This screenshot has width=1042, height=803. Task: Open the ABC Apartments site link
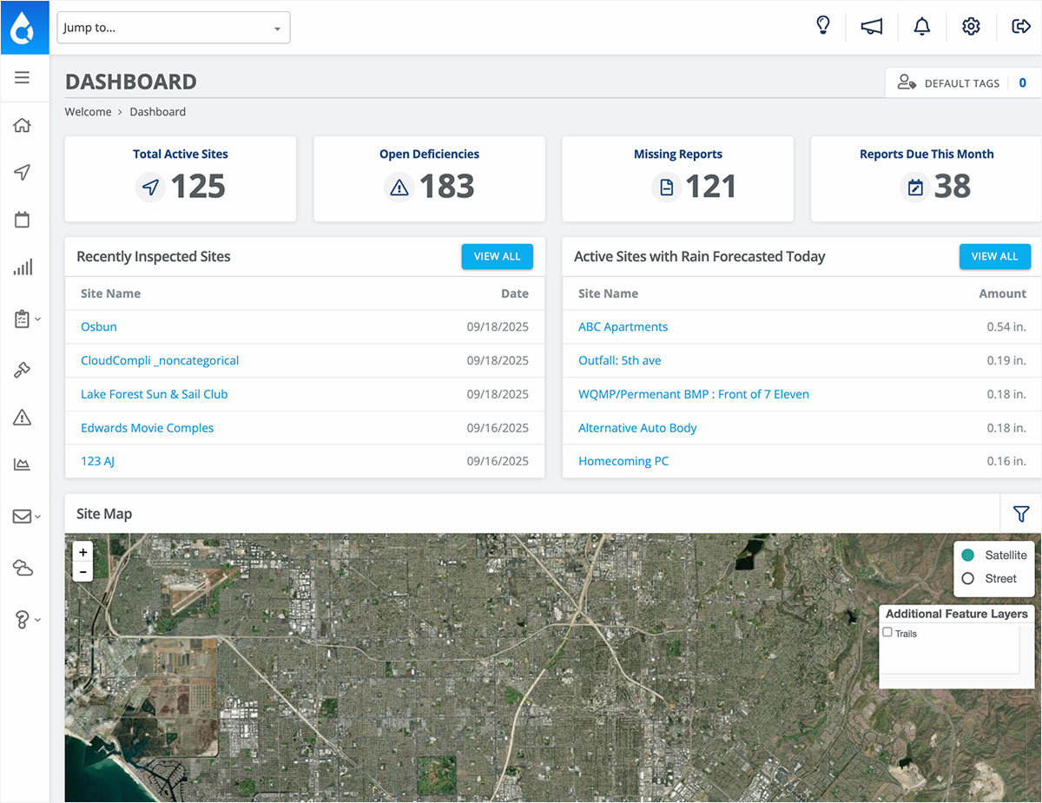623,327
